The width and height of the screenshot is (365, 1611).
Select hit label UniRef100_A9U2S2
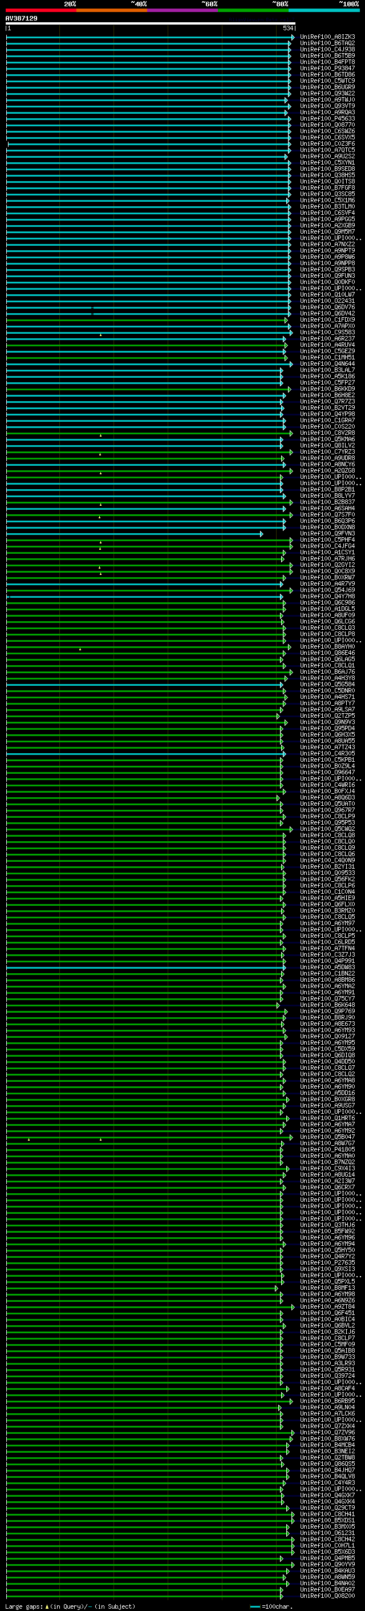[327, 157]
